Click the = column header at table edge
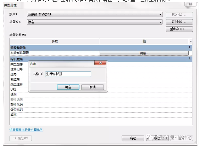Screen dimensions: 200x147 click(x=191, y=41)
